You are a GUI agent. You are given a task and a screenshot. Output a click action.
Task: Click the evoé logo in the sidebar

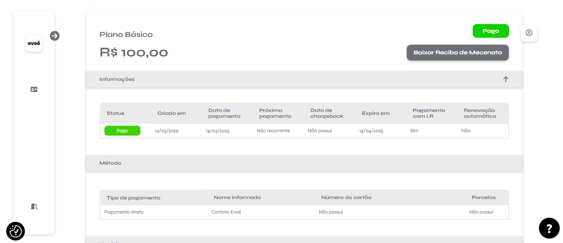click(34, 43)
